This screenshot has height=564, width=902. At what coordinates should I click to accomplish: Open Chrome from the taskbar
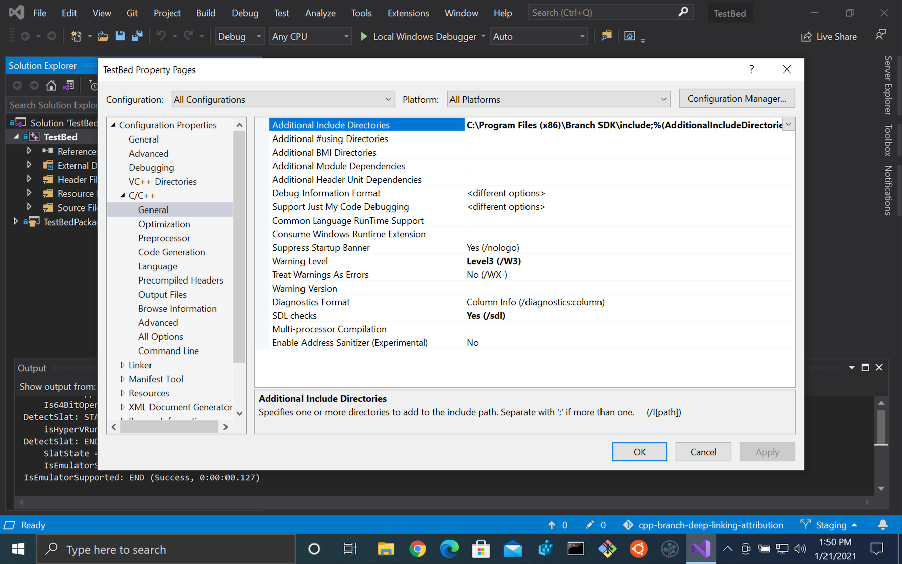[417, 549]
